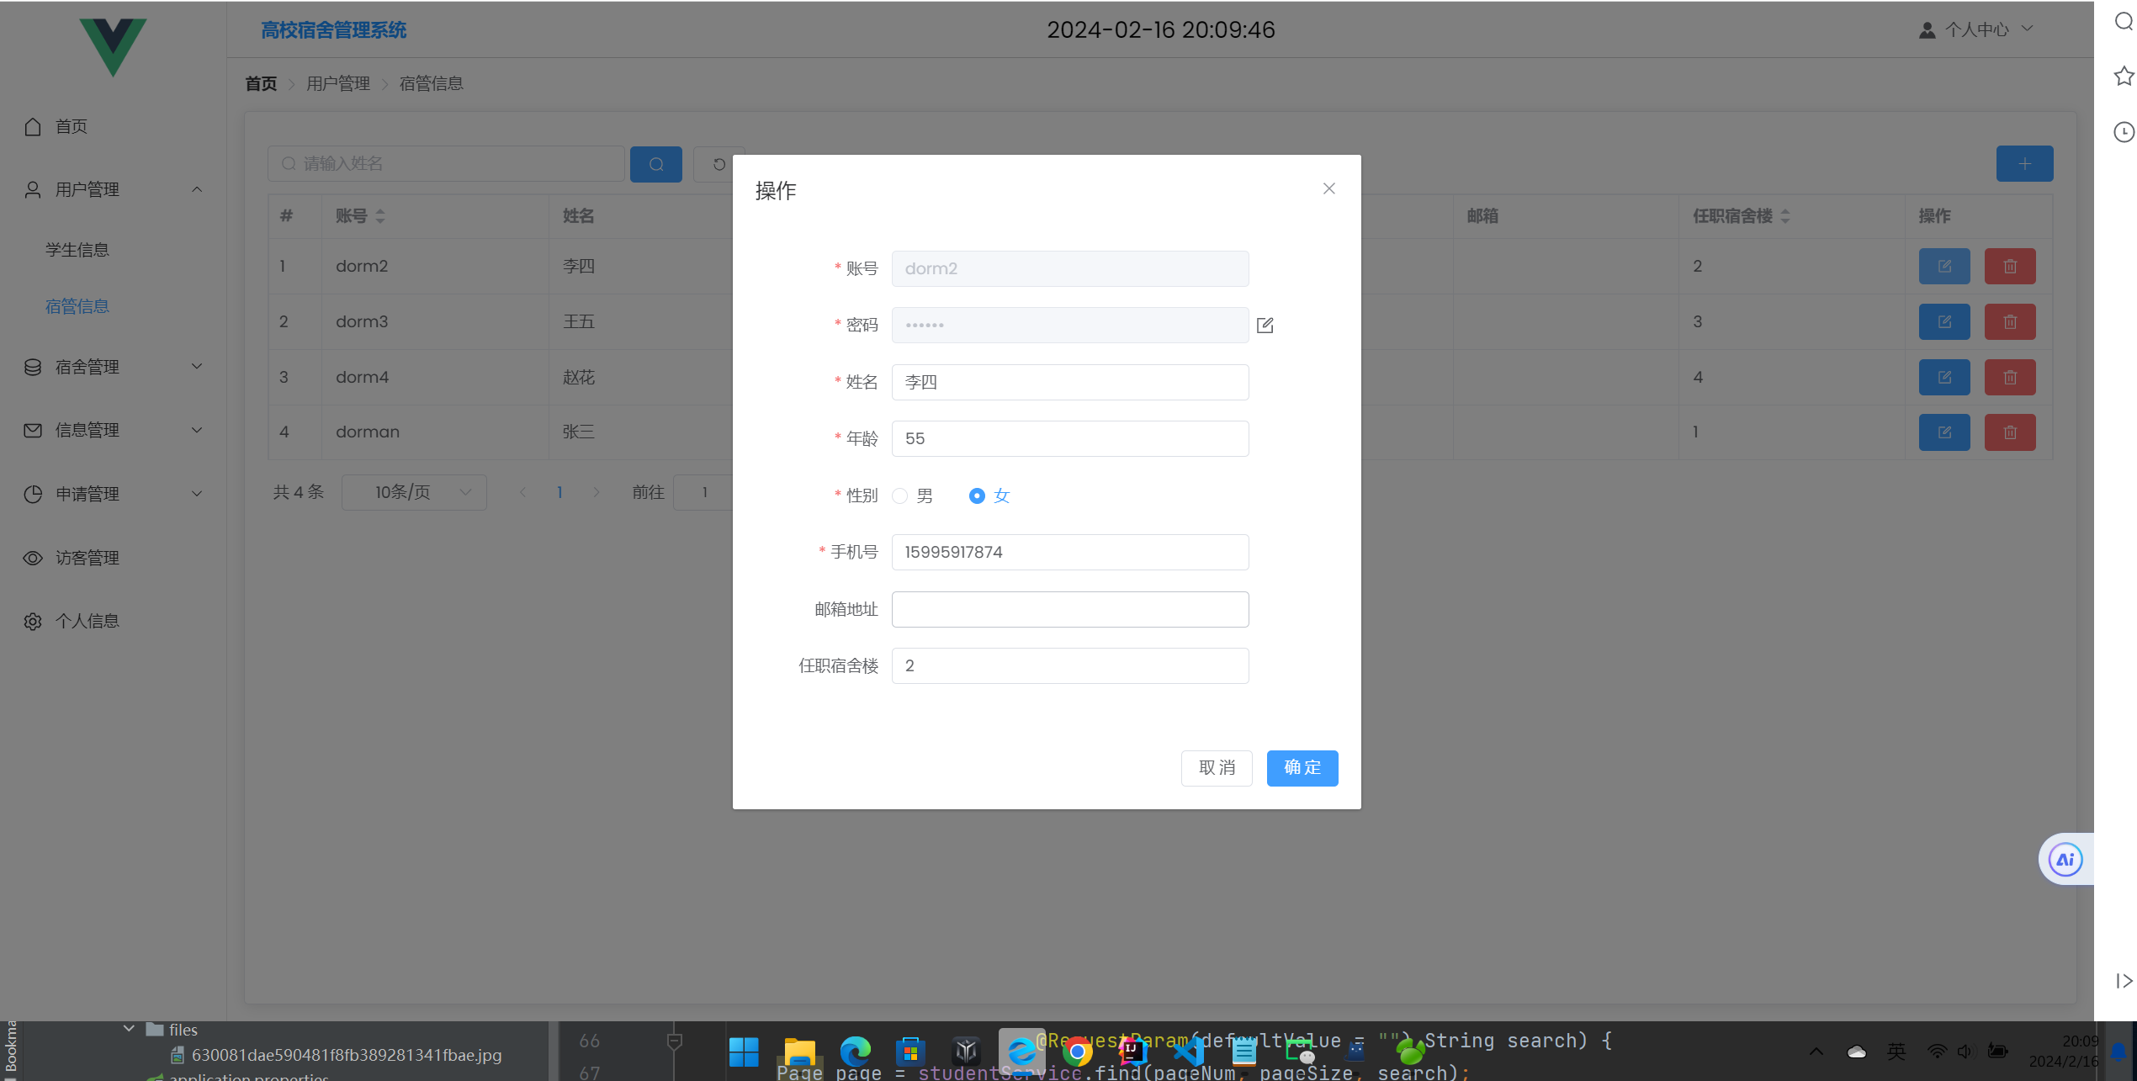Delete the dorman row with trash icon
Viewport: 2137px width, 1081px height.
coord(2010,432)
